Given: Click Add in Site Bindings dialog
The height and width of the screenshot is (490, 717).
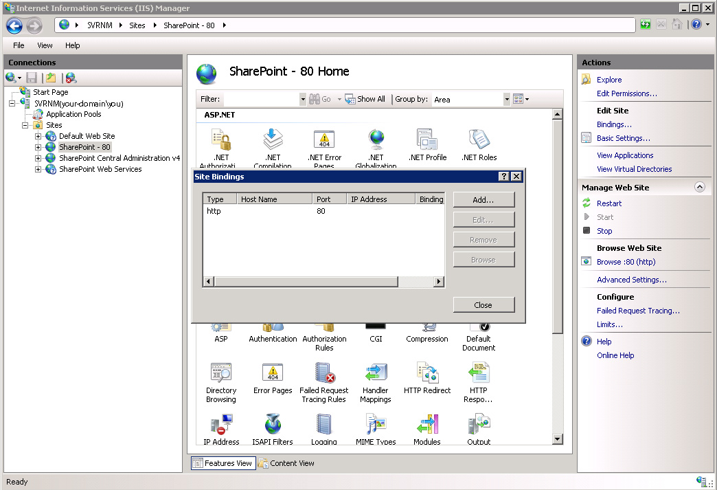Looking at the screenshot, I should pyautogui.click(x=483, y=200).
